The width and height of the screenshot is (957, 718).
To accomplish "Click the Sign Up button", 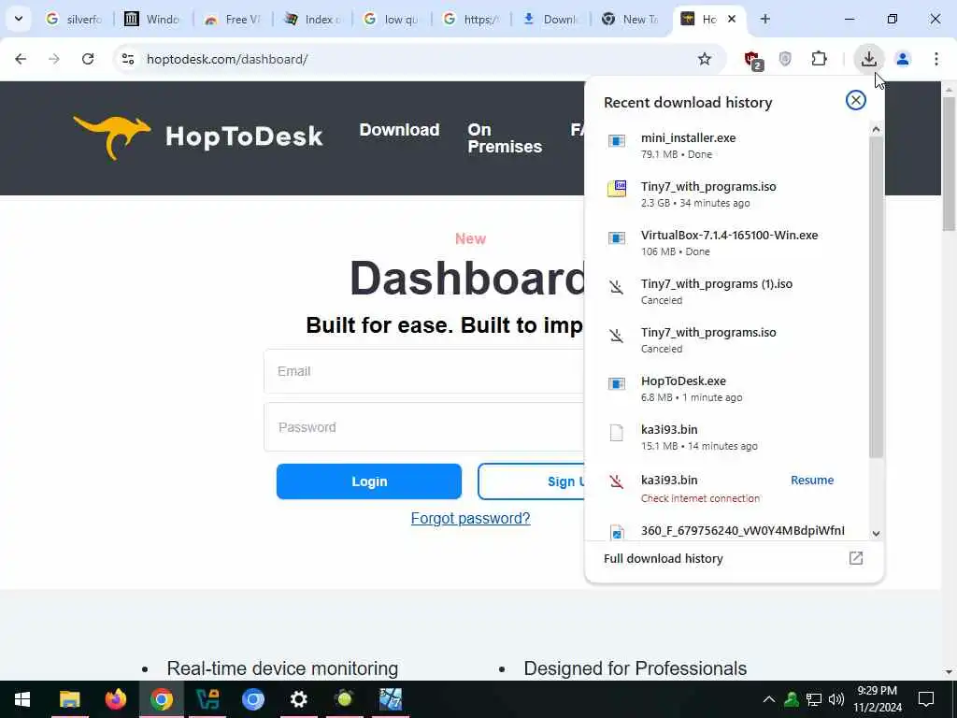I will click(x=531, y=481).
